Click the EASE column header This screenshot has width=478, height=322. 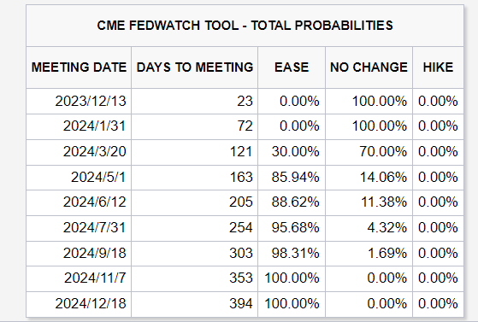(x=292, y=67)
